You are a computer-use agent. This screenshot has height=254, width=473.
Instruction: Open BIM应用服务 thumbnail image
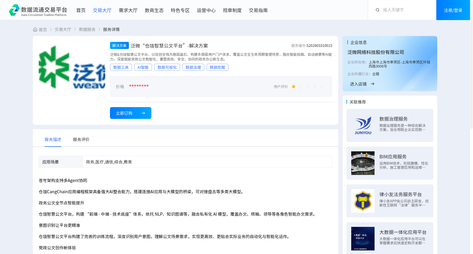coord(363,163)
